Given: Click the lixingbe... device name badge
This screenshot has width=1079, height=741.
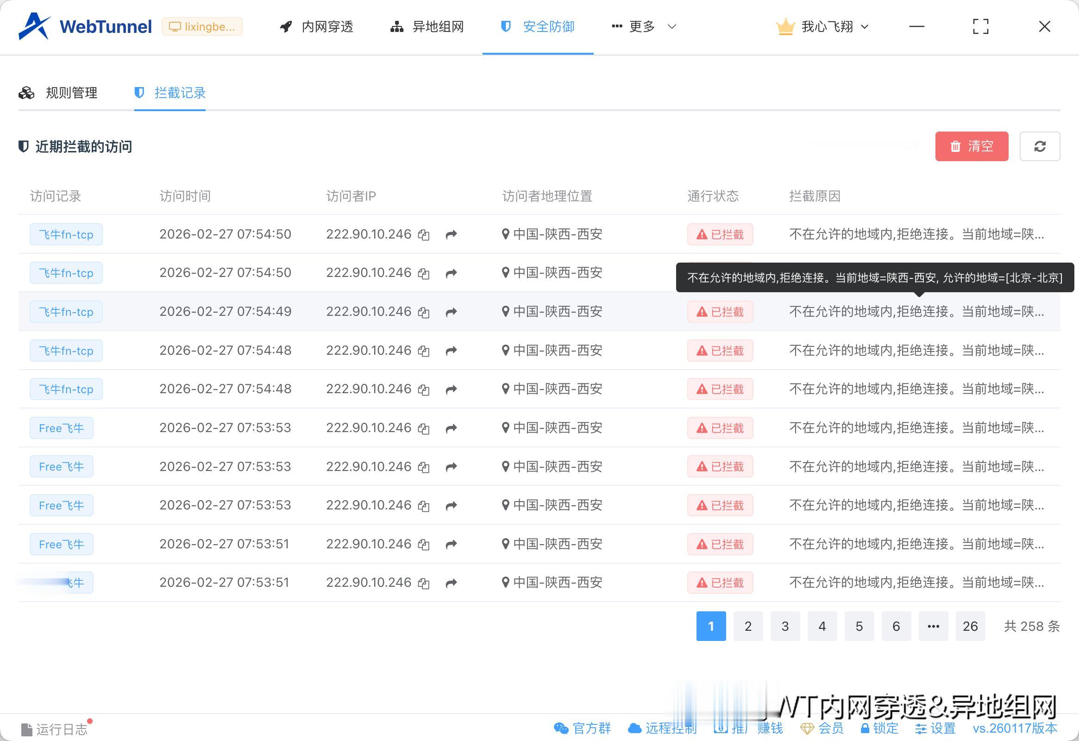Looking at the screenshot, I should (202, 26).
